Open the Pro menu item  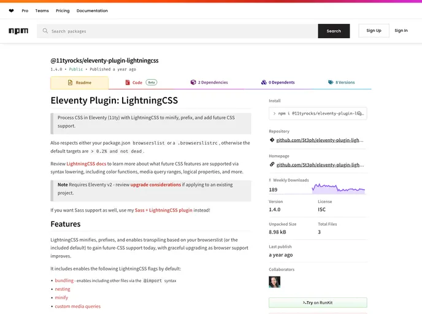tap(25, 11)
